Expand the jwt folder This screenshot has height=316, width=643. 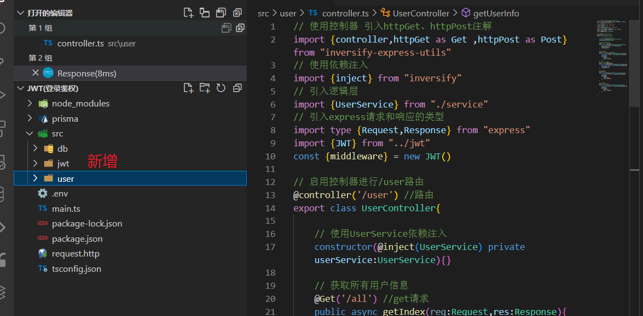(x=63, y=163)
